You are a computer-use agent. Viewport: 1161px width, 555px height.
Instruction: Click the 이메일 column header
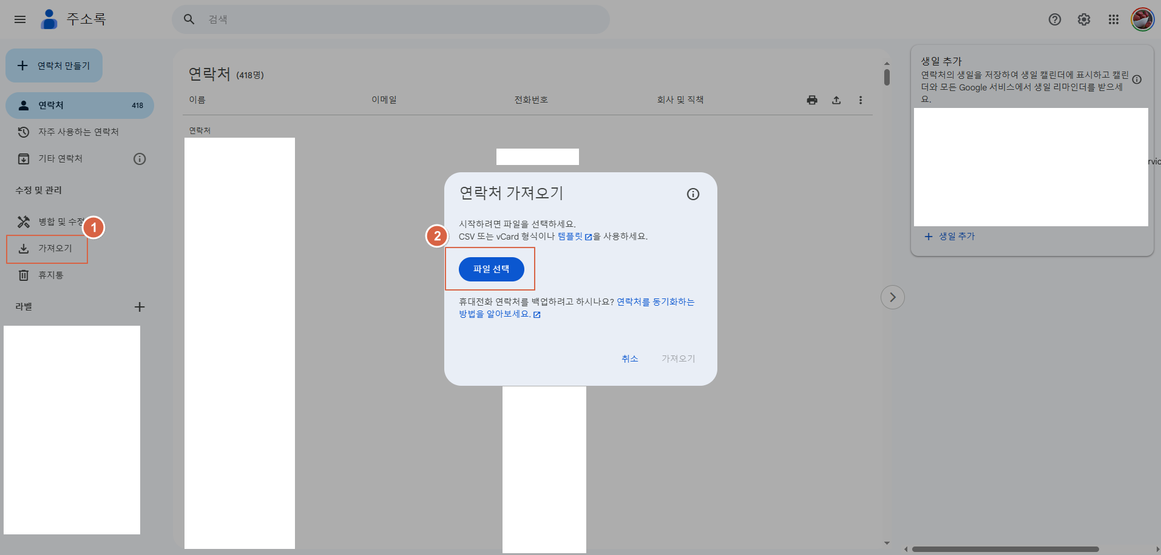384,100
